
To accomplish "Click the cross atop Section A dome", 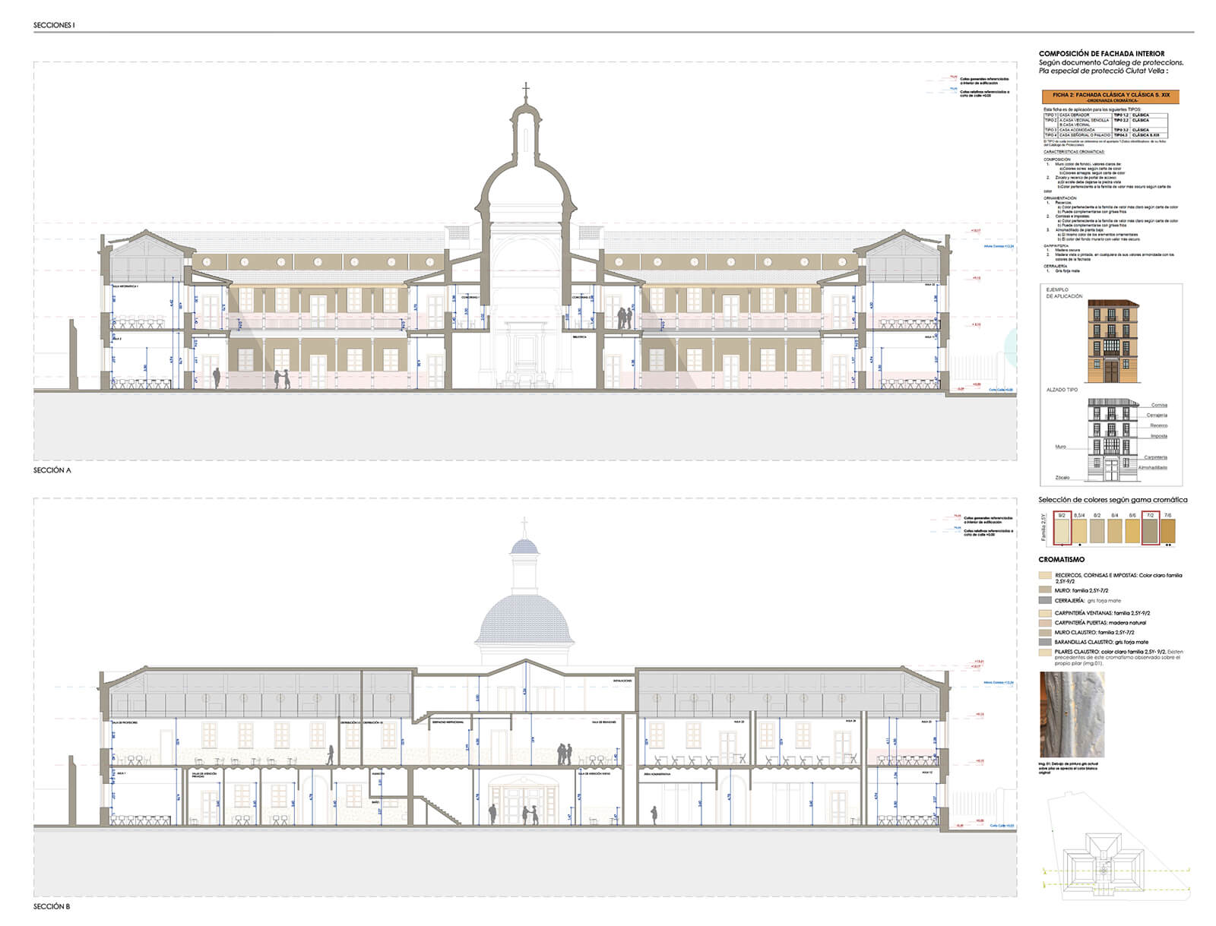I will tap(524, 91).
